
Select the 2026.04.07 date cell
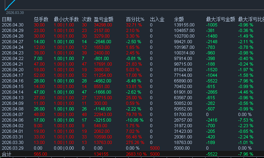tap(13, 115)
